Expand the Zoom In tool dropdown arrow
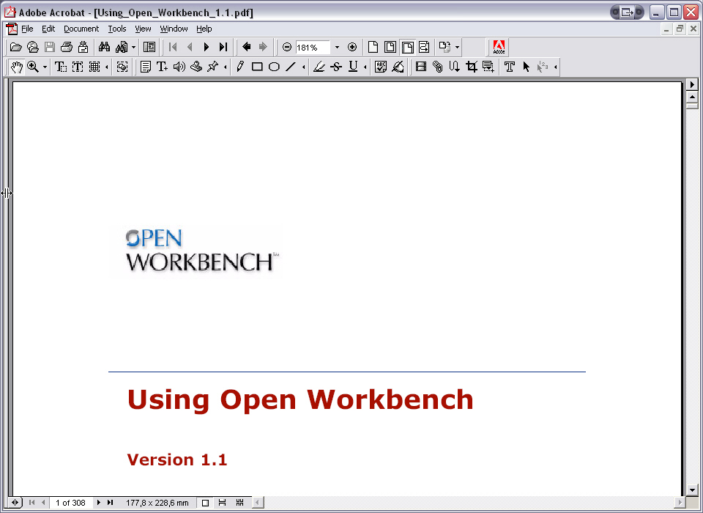 click(x=45, y=67)
